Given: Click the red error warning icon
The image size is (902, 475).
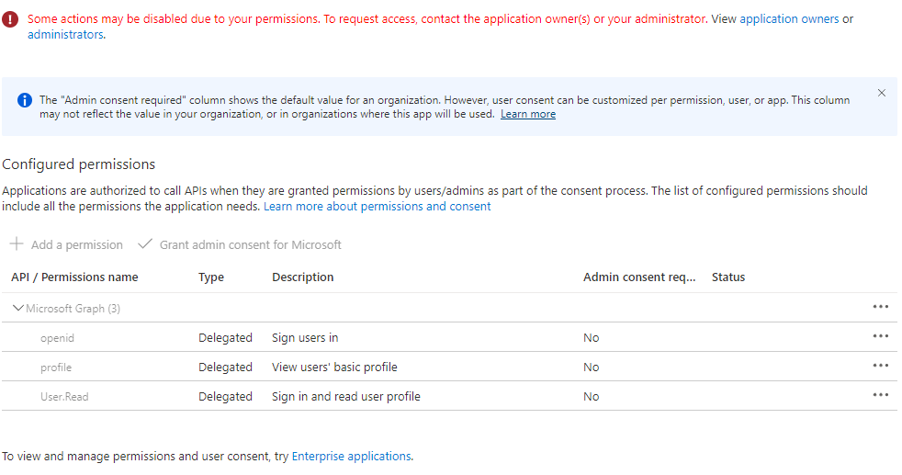Looking at the screenshot, I should pos(11,19).
